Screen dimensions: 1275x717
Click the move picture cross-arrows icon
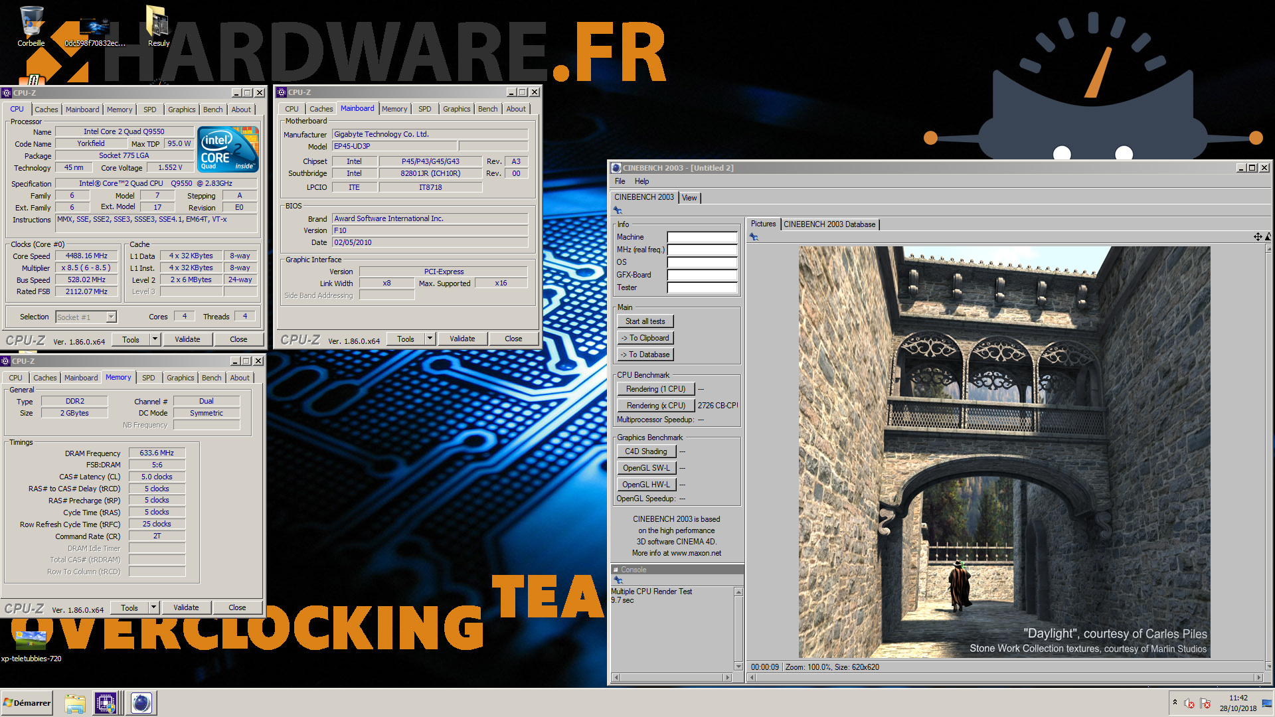coord(1257,237)
